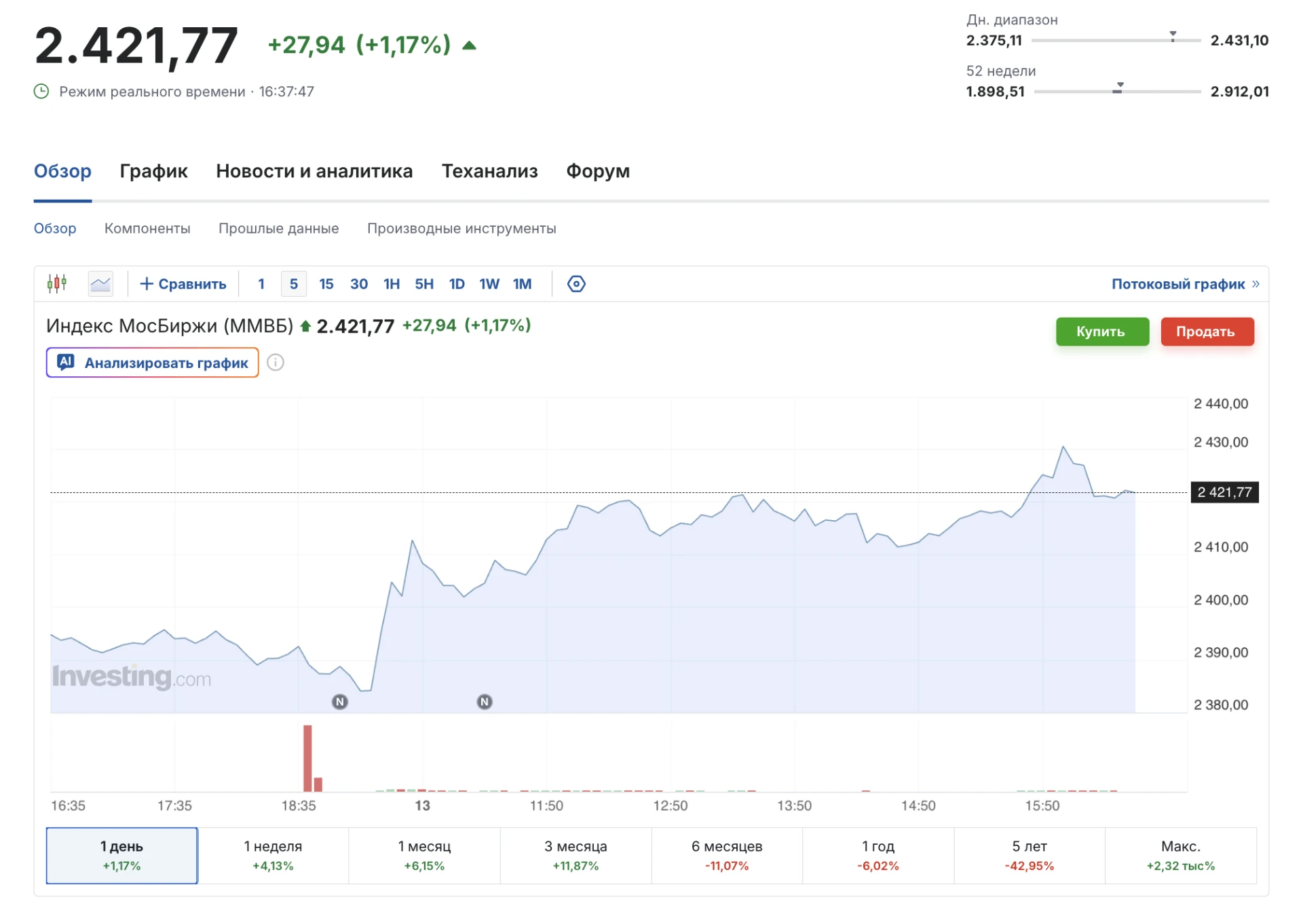The image size is (1303, 916).
Task: Open the График tab
Action: (x=154, y=171)
